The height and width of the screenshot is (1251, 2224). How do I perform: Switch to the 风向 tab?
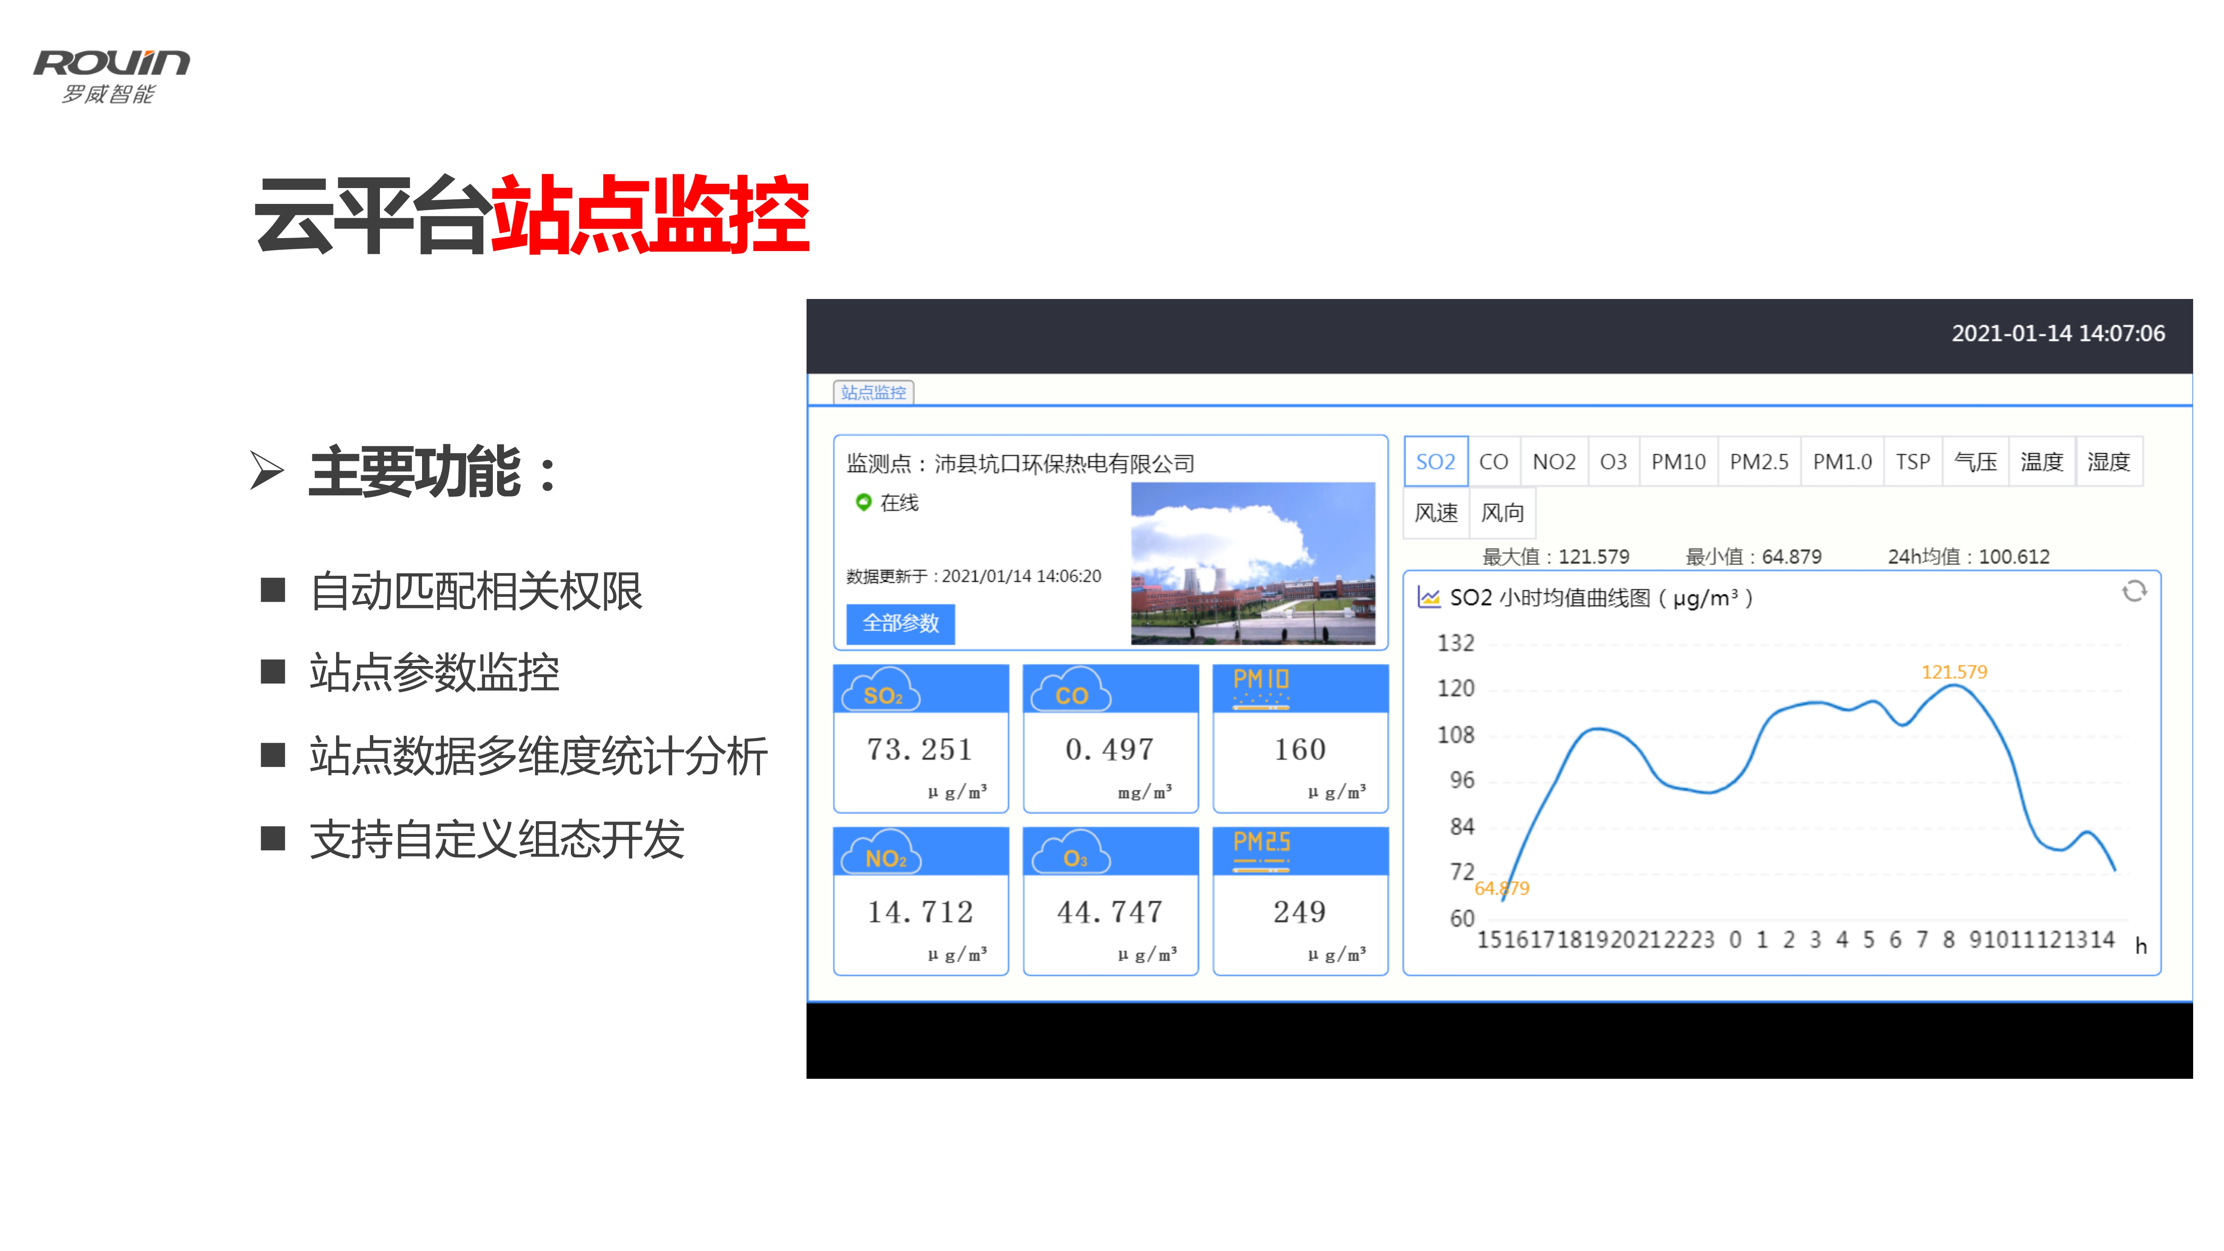click(x=1502, y=513)
